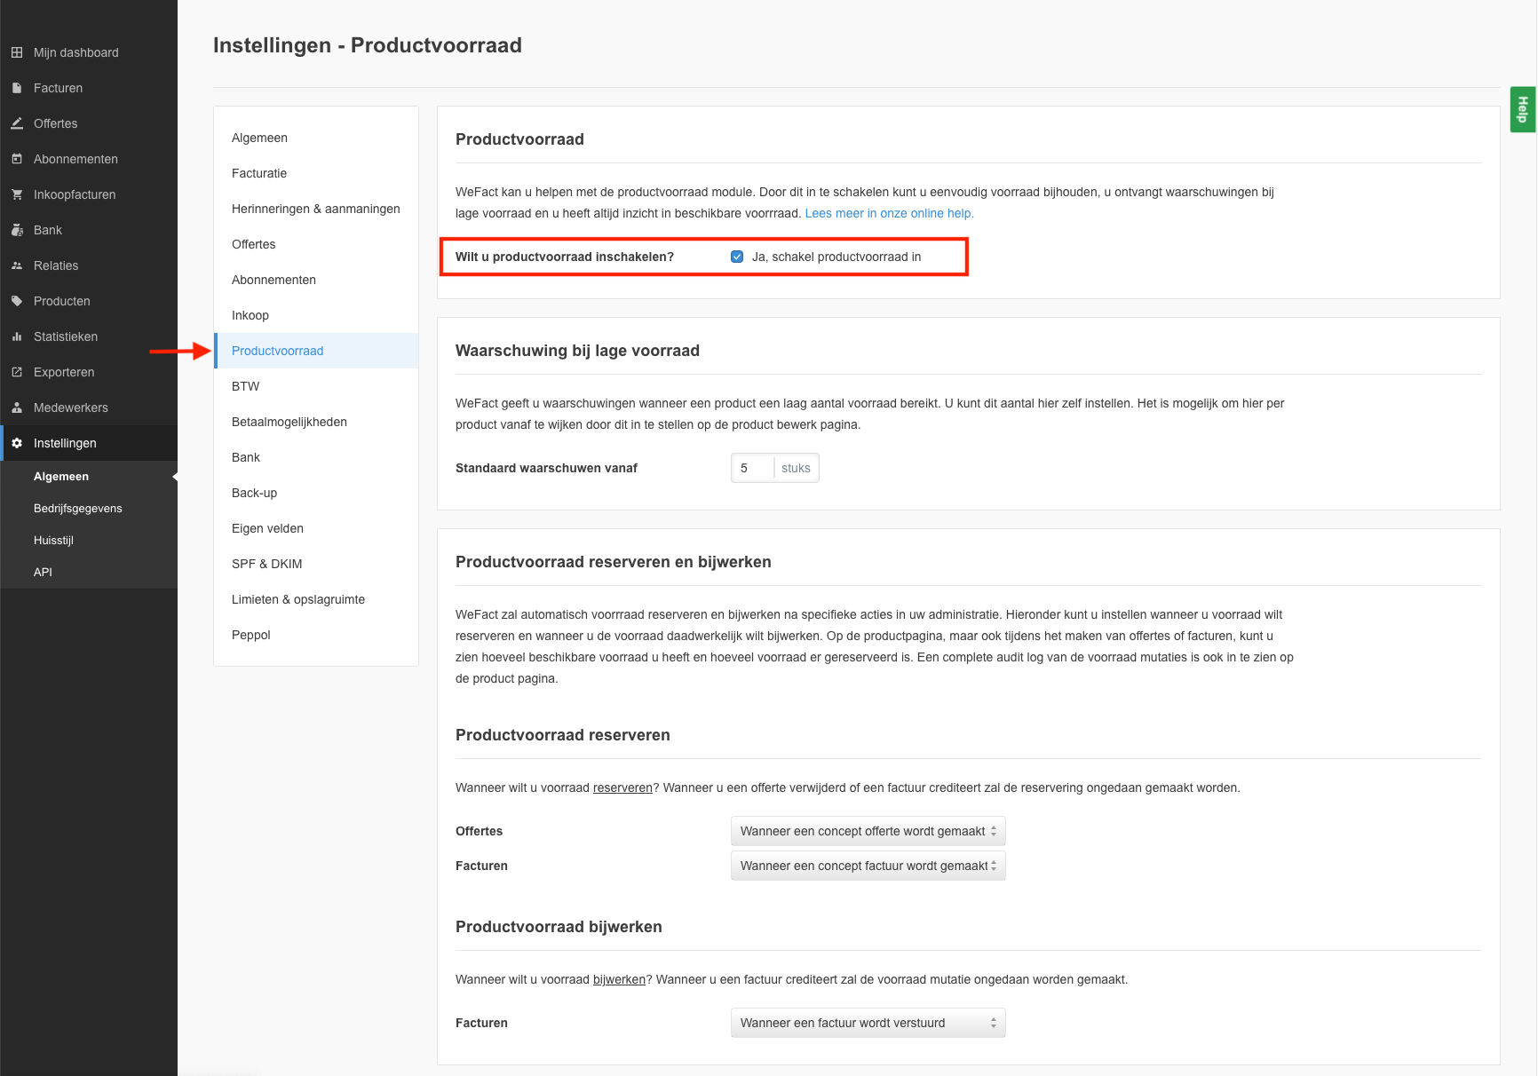
Task: Uncheck Ja, schakel productvoorraad in
Action: pyautogui.click(x=737, y=256)
